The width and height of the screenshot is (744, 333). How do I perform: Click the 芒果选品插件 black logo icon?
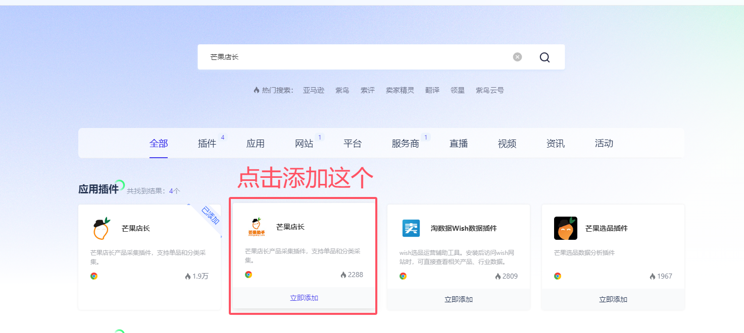coord(565,228)
